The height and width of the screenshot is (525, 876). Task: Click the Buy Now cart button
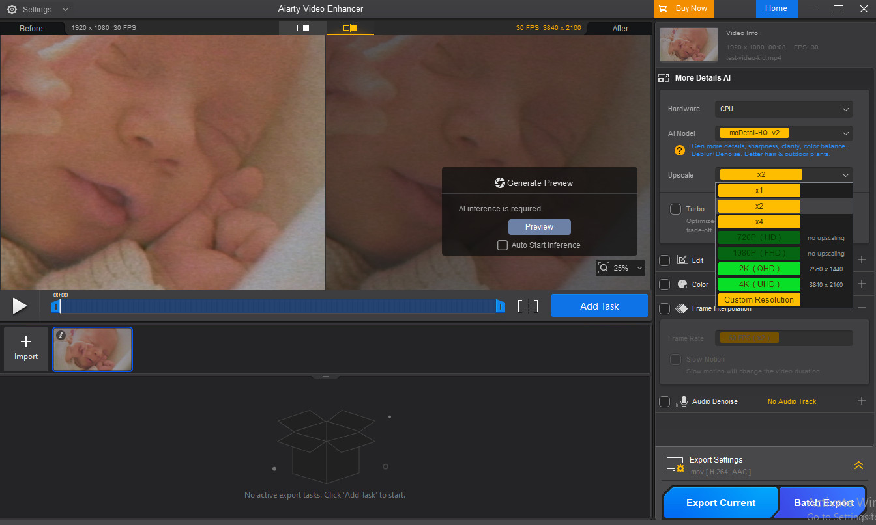(684, 8)
